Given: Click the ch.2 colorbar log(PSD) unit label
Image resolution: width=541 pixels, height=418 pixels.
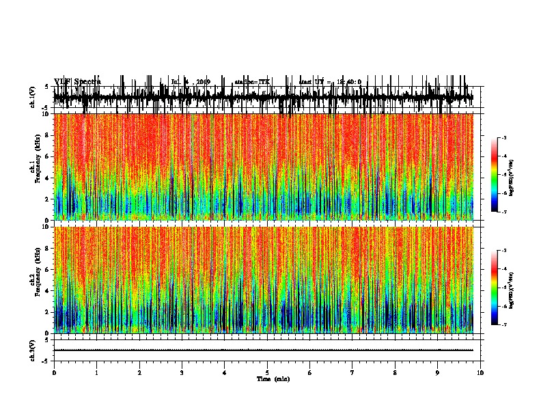Looking at the screenshot, I should pos(512,290).
